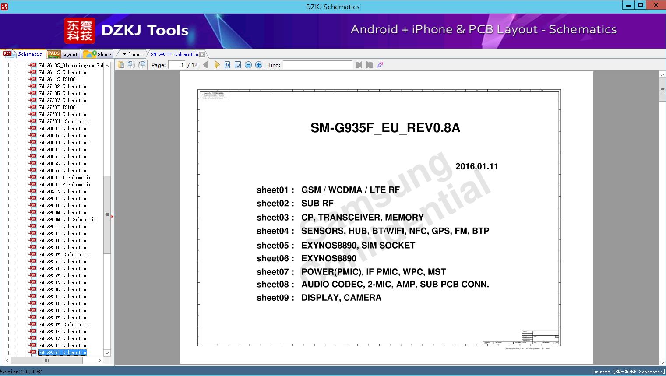Switch to the Layout panel tab
The image size is (666, 376).
point(63,54)
